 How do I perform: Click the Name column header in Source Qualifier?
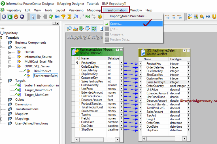pos(155,59)
